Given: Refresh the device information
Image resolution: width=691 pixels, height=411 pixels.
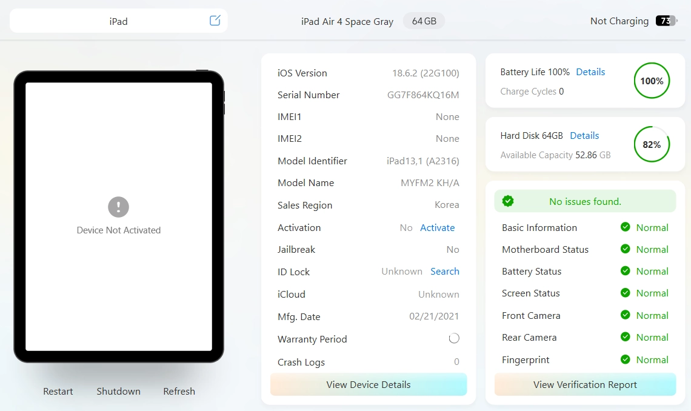Looking at the screenshot, I should [x=179, y=391].
